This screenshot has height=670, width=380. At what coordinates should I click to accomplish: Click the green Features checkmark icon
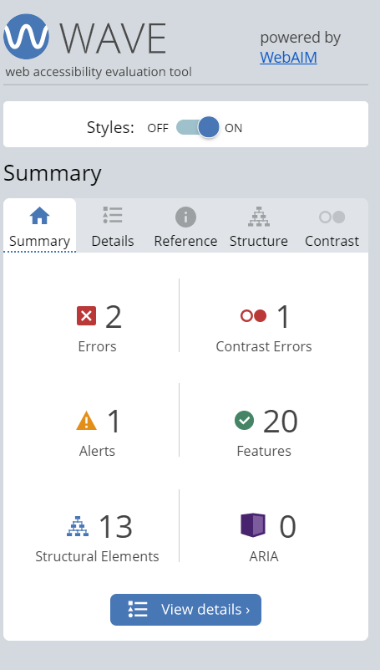pos(245,421)
